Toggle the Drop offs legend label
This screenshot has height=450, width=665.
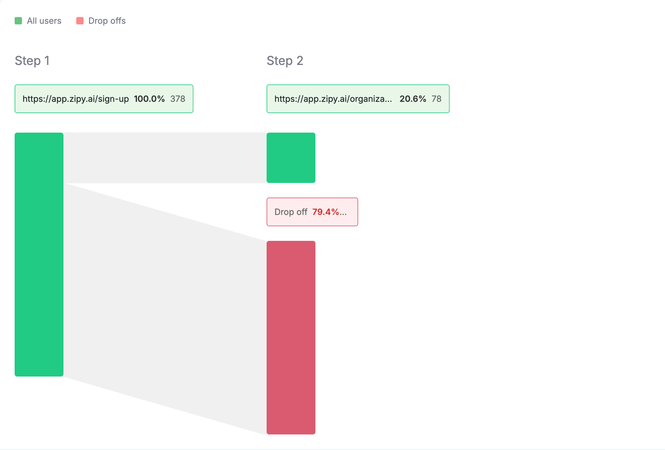tap(107, 21)
